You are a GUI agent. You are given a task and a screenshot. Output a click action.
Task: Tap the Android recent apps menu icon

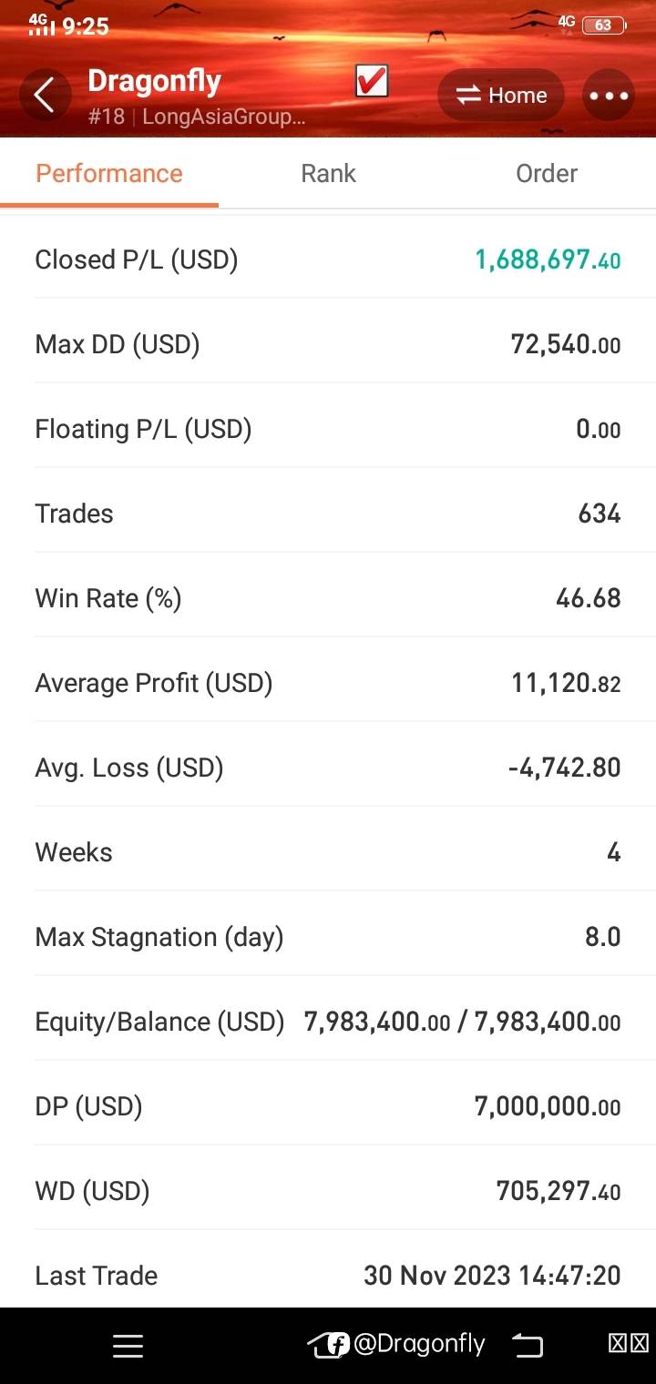(x=128, y=1346)
